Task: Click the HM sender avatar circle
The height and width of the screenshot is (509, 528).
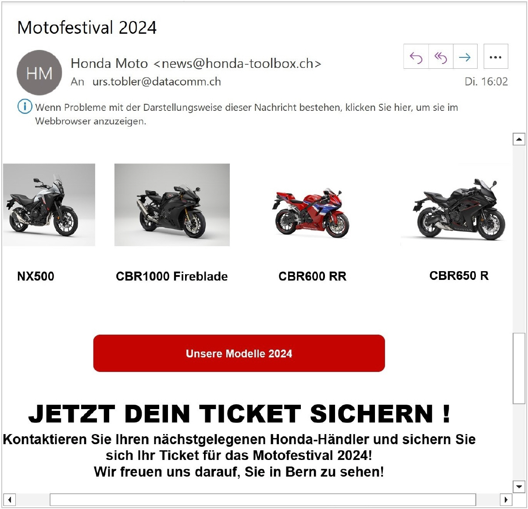Action: (x=39, y=73)
